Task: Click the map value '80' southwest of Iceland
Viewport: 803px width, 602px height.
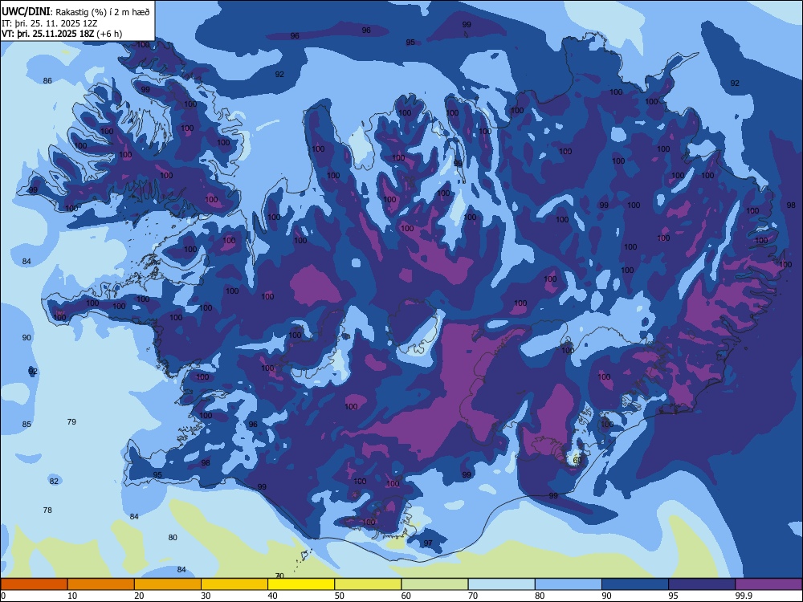Action: (x=173, y=538)
